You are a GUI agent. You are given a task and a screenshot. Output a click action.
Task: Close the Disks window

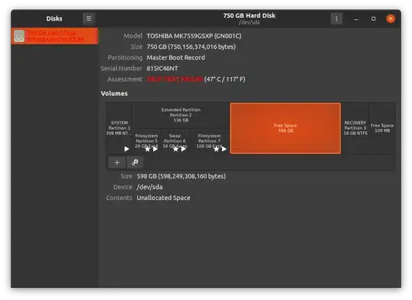tap(391, 18)
